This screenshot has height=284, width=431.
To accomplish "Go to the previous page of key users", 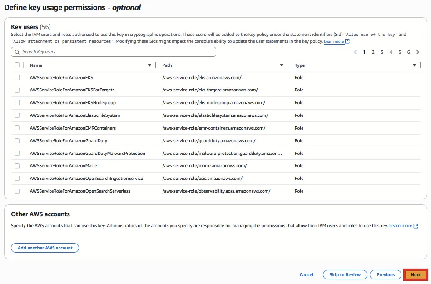I will [355, 52].
